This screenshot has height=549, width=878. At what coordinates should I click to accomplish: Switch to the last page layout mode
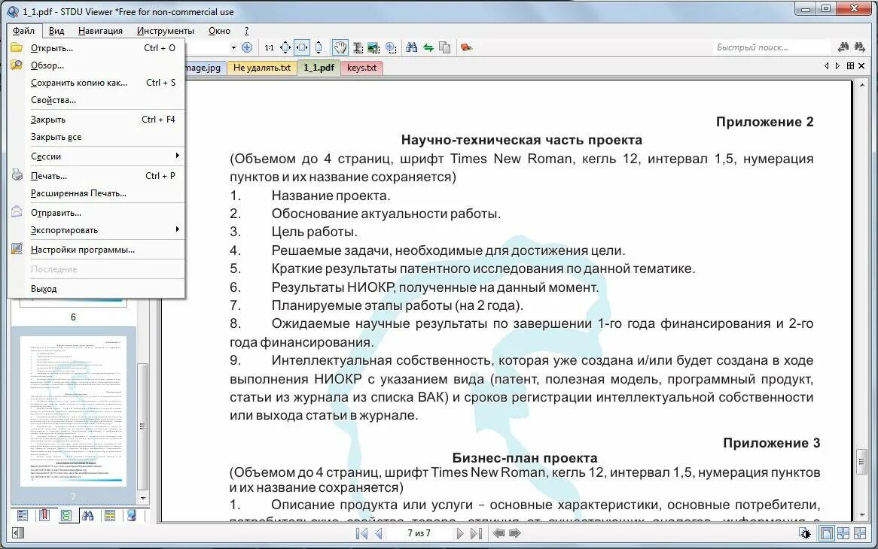pos(859,533)
